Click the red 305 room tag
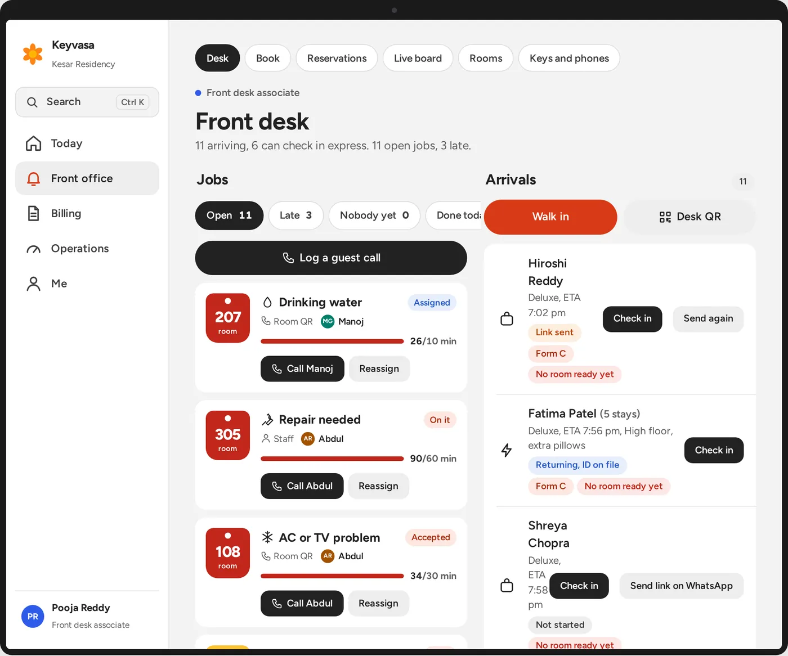 228,435
